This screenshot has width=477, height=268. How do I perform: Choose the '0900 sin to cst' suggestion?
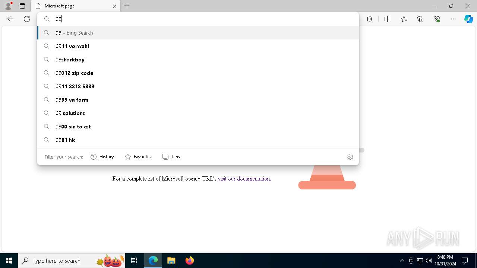(x=198, y=127)
